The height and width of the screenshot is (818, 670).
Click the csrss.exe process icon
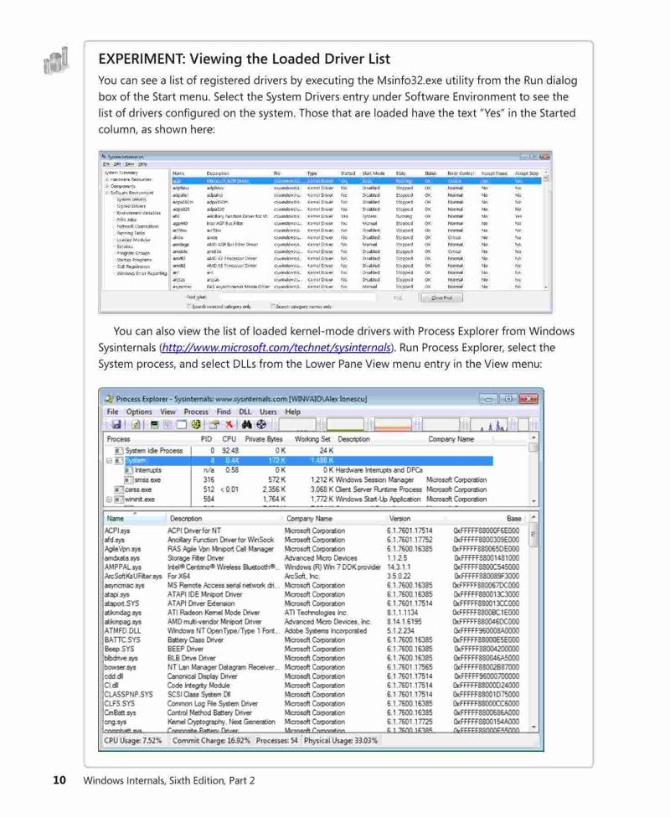click(119, 489)
